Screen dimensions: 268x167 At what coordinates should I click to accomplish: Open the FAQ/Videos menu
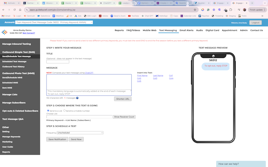[x=133, y=30]
